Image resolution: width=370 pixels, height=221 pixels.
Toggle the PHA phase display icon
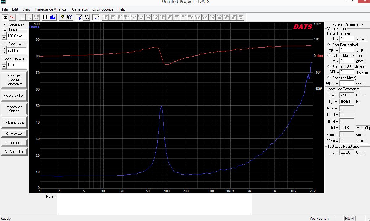point(79,17)
